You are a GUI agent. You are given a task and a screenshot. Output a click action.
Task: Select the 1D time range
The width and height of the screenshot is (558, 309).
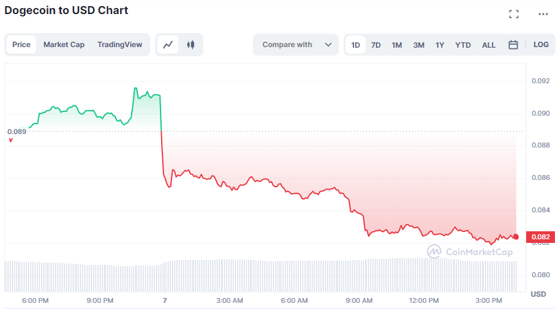[355, 45]
